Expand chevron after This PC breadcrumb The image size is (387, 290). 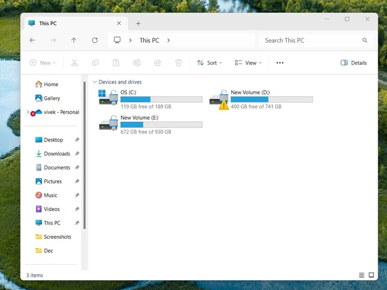click(x=168, y=40)
